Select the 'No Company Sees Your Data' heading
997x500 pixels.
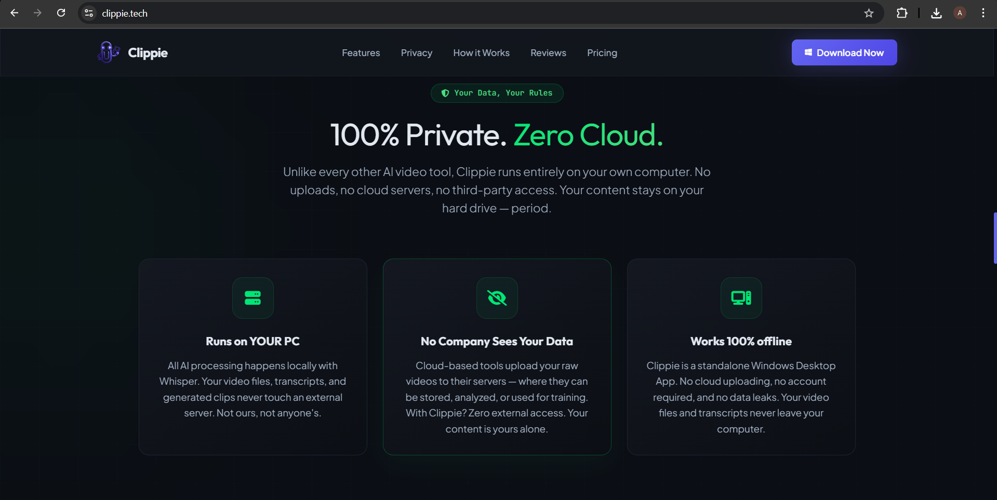pyautogui.click(x=497, y=341)
